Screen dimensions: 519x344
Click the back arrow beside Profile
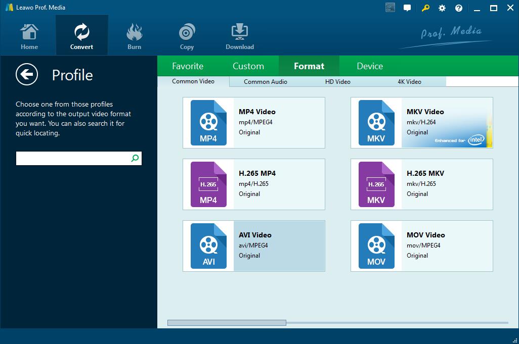26,75
